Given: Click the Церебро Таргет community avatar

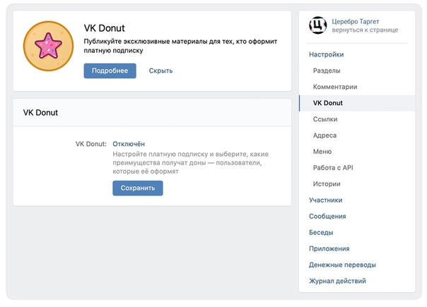Looking at the screenshot, I should click(318, 25).
